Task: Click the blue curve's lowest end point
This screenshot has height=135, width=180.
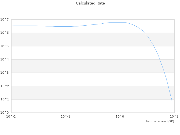Action: pyautogui.click(x=172, y=101)
